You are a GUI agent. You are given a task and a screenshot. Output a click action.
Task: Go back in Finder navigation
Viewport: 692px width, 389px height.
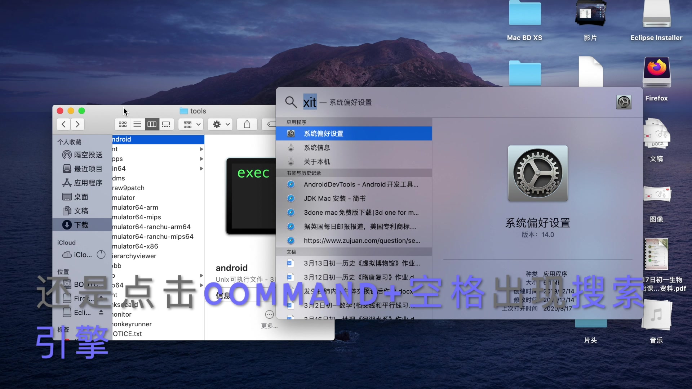63,124
